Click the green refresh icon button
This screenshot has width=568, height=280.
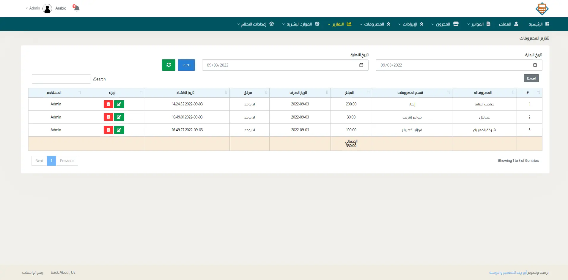point(169,65)
